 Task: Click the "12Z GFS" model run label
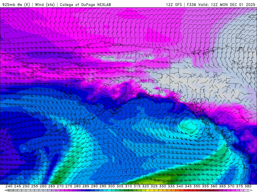coord(174,4)
